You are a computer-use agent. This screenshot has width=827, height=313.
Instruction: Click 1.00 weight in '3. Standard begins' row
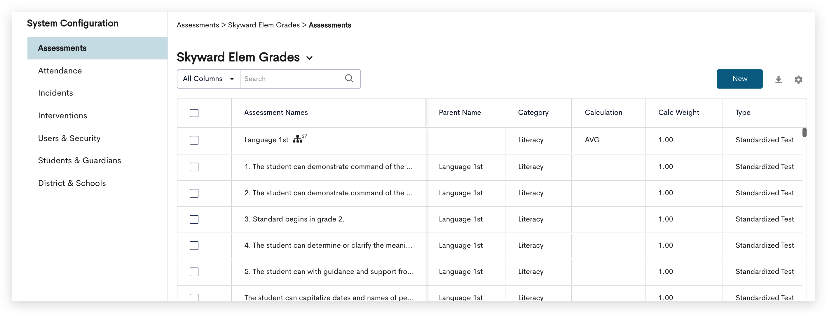click(666, 219)
